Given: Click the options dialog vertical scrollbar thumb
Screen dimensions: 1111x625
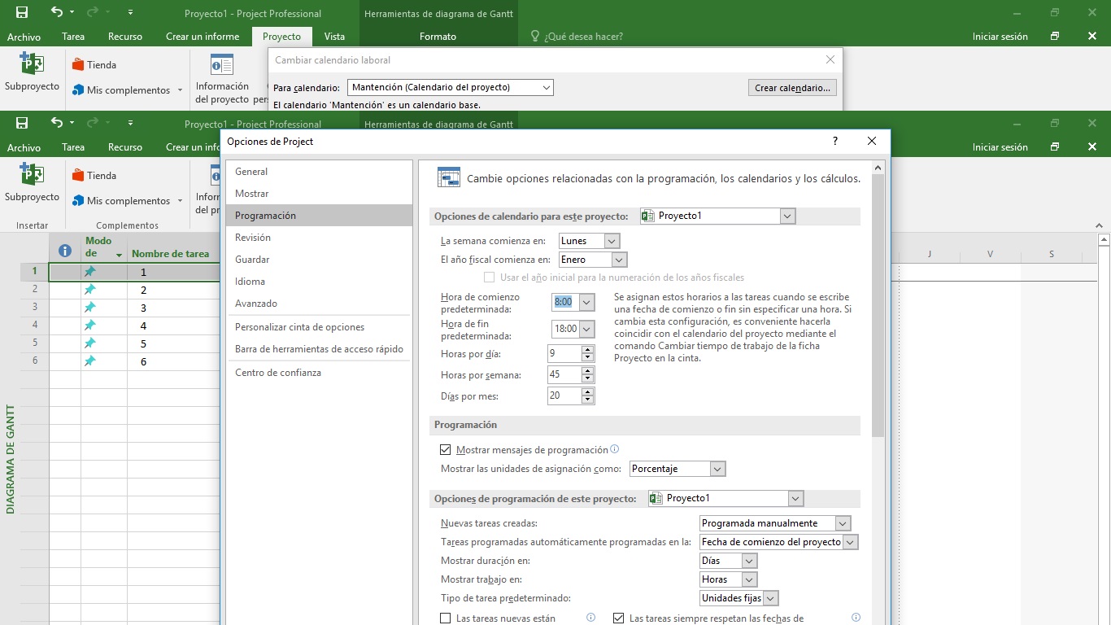Looking at the screenshot, I should pyautogui.click(x=878, y=305).
